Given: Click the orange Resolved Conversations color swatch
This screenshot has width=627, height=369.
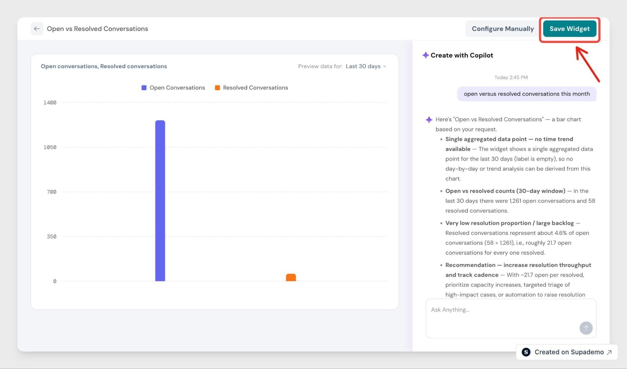Looking at the screenshot, I should click(217, 88).
